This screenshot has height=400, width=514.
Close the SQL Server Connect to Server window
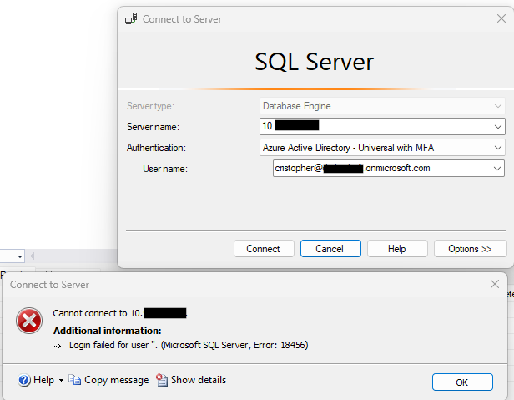tap(501, 18)
